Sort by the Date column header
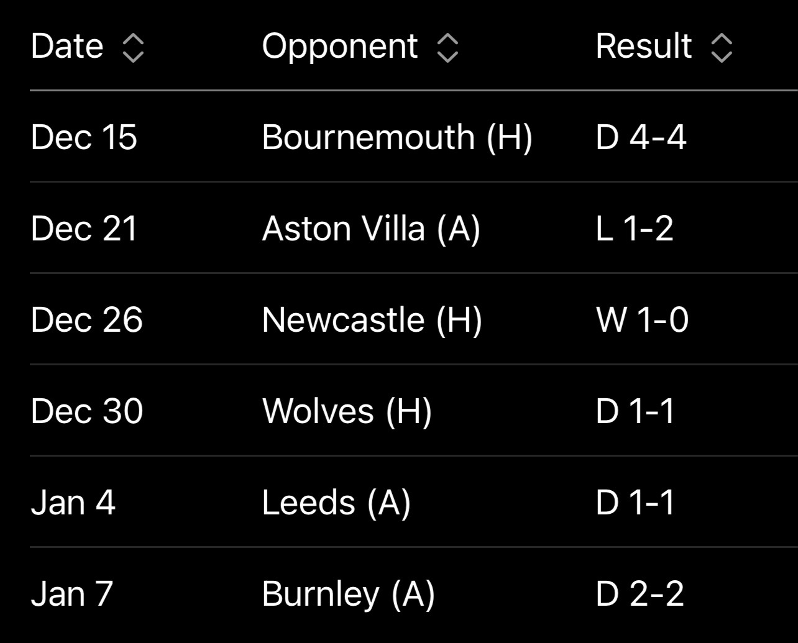Viewport: 798px width, 643px height. coord(67,47)
